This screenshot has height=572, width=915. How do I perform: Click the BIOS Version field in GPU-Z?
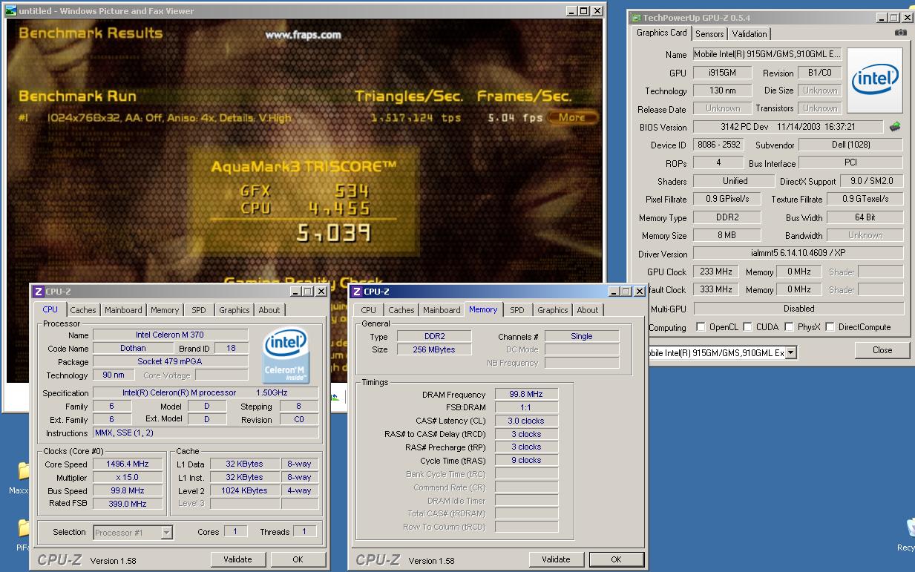point(788,127)
